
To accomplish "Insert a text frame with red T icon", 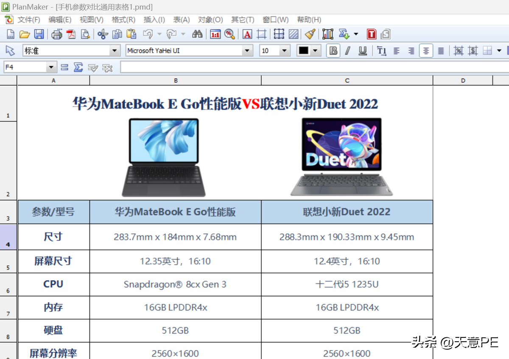I will tap(372, 34).
